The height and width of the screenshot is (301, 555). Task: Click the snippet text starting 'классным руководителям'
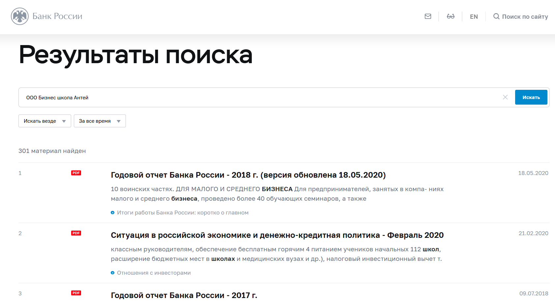point(276,254)
